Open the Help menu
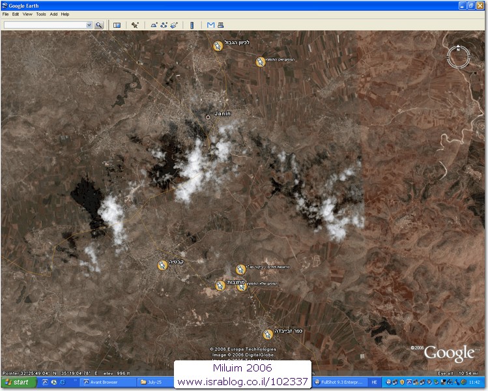Image resolution: width=488 pixels, height=391 pixels. tap(65, 14)
